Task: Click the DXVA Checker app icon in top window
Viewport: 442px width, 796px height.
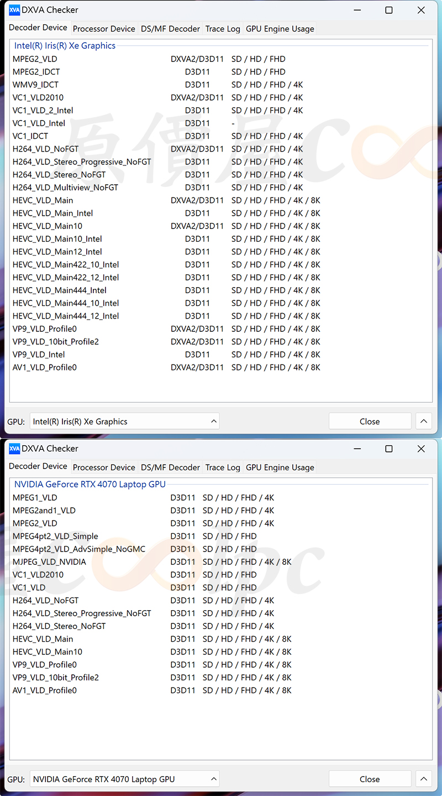Action: click(14, 10)
